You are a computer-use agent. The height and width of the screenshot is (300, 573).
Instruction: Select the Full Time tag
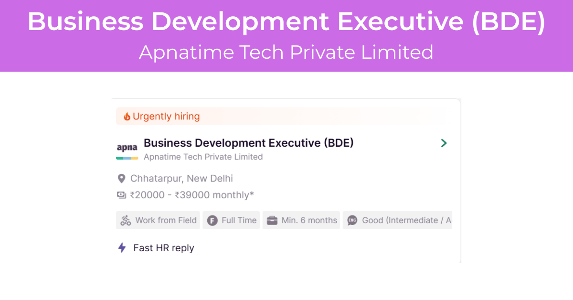231,220
